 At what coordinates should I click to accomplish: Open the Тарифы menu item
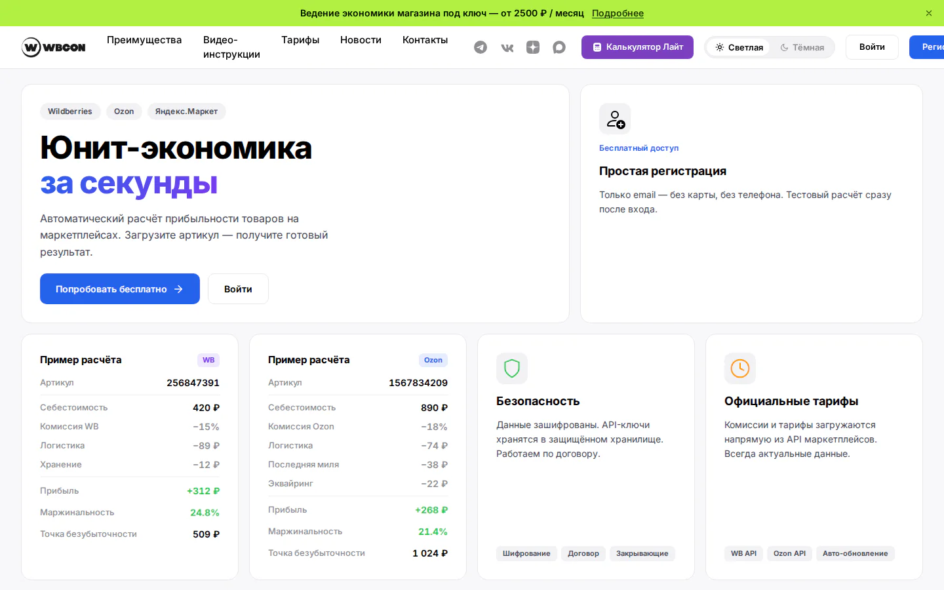point(300,40)
